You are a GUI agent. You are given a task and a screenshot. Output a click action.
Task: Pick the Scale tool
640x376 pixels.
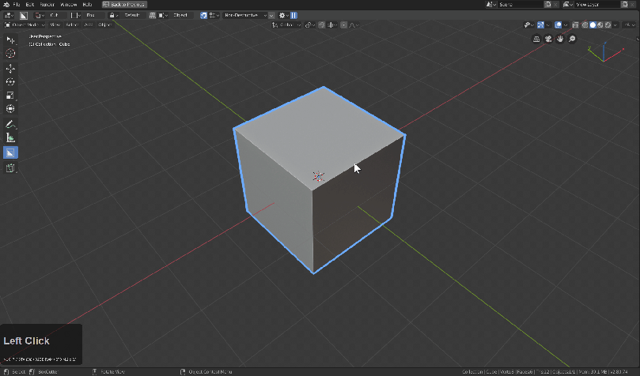pos(10,95)
